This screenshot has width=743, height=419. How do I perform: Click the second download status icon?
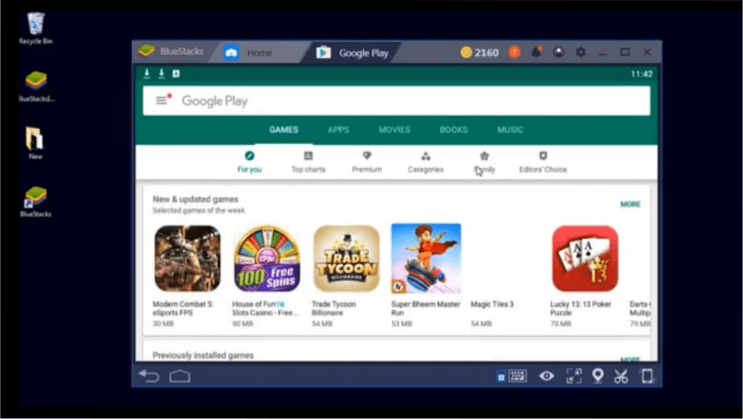point(161,73)
